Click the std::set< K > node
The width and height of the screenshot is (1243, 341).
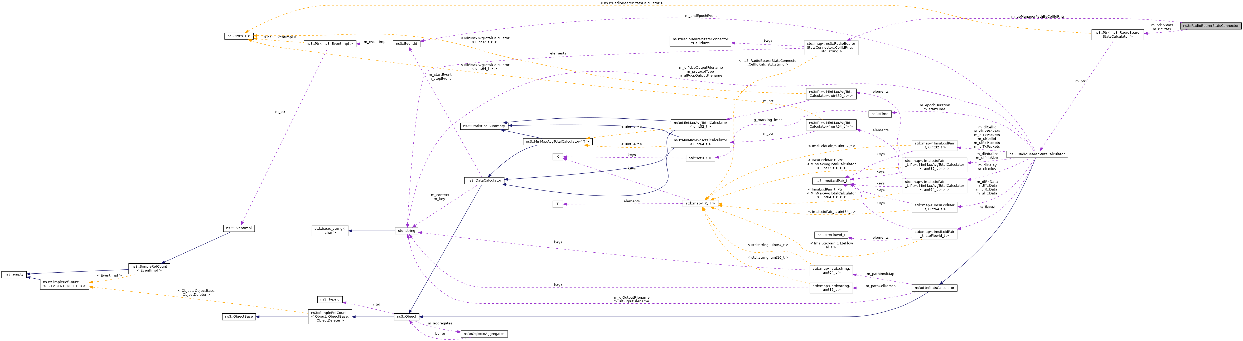point(700,158)
